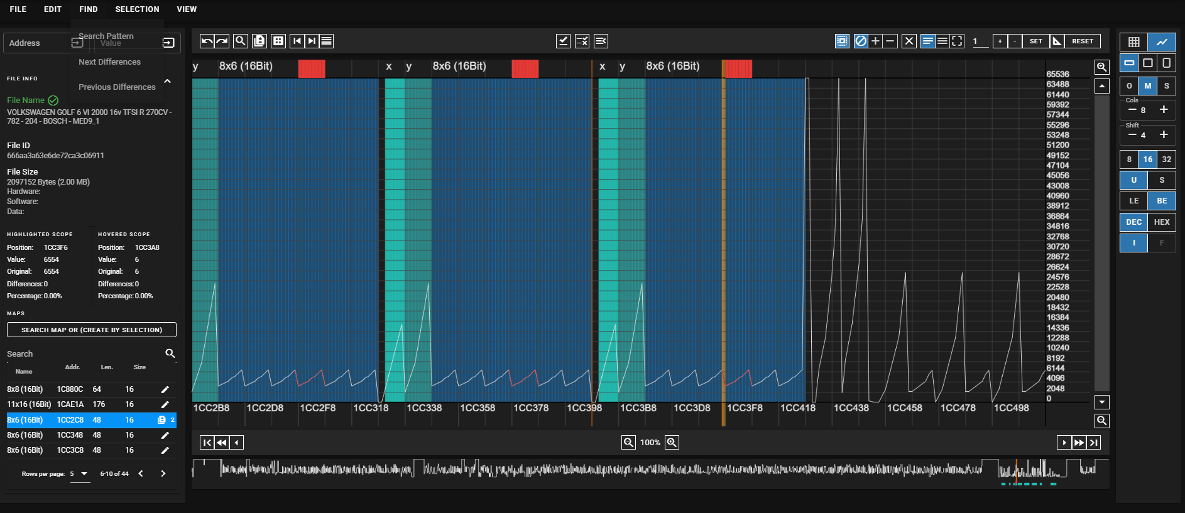1185x513 pixels.
Task: Switch byte order to LE
Action: point(1133,201)
